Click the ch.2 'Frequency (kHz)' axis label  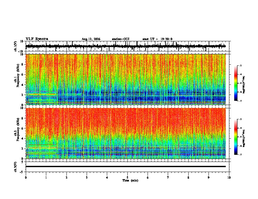click(x=18, y=129)
